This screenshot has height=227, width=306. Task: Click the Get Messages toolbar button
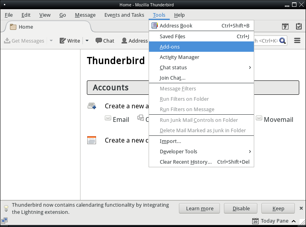24,41
